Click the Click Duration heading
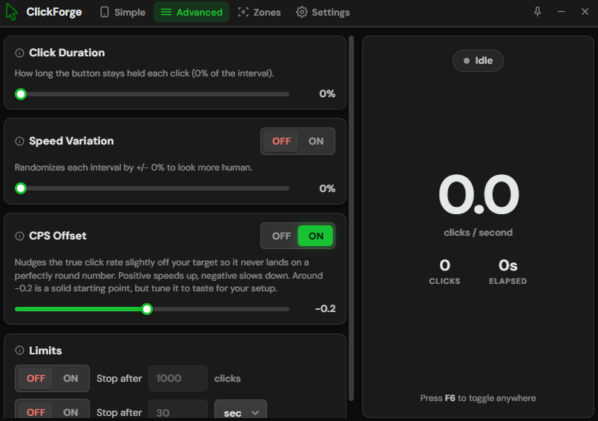The height and width of the screenshot is (421, 598). 67,53
